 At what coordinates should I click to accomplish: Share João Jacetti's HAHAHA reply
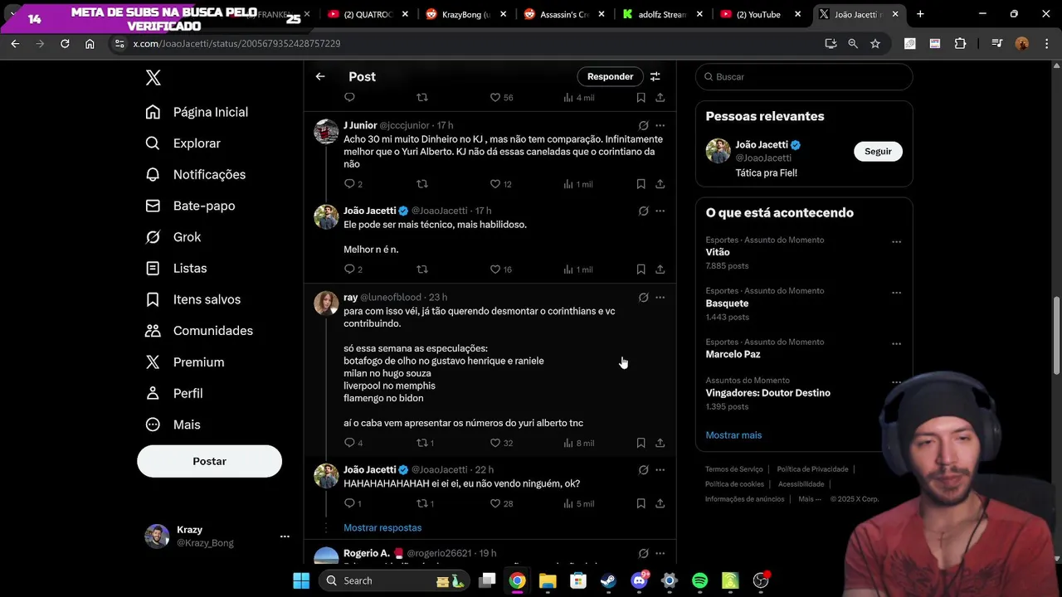click(660, 503)
